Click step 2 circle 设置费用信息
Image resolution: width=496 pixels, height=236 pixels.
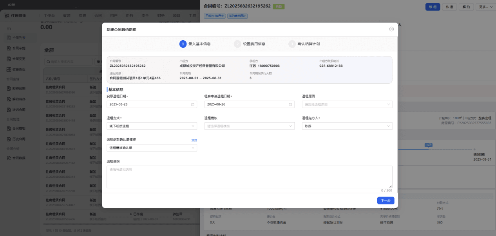[237, 44]
